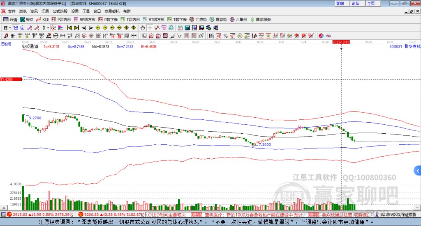Click the 论坛 forum button
Screen dimensions: 421x226
coord(355,3)
